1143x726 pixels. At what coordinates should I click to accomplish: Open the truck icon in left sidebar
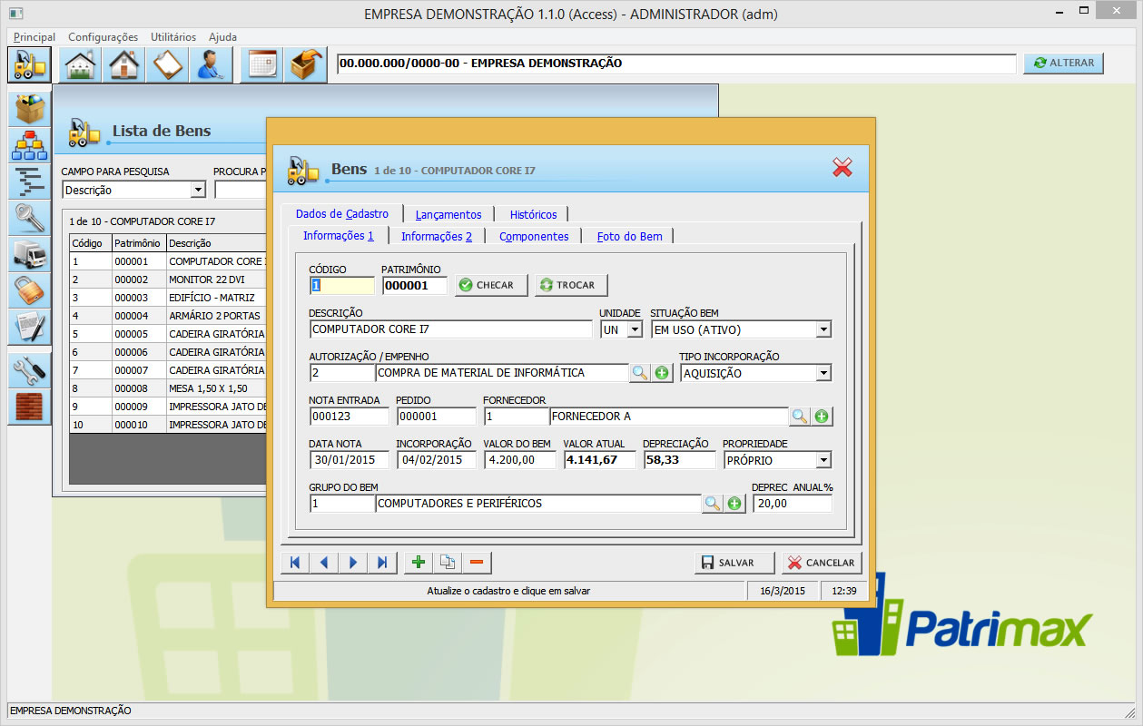(x=30, y=254)
